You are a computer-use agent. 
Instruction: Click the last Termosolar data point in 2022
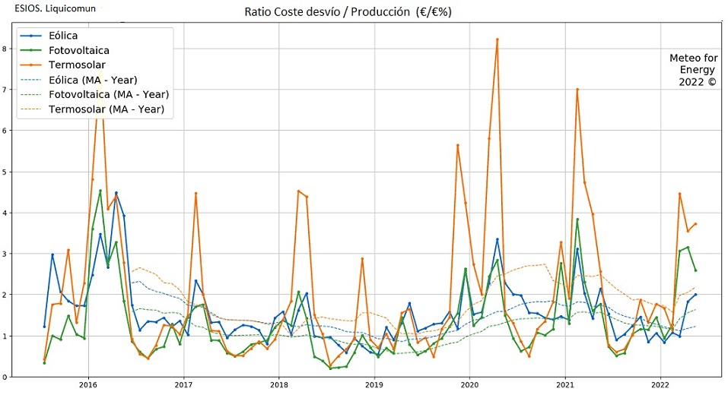pos(695,224)
